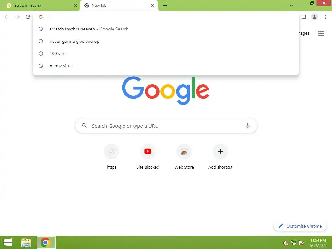This screenshot has height=249, width=332.
Task: Click the Customize Chrome button
Action: pyautogui.click(x=300, y=226)
